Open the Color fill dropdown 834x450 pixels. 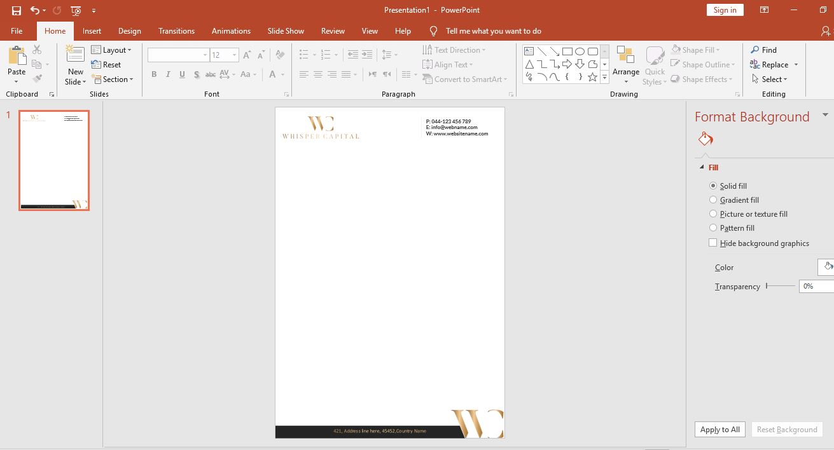(826, 267)
